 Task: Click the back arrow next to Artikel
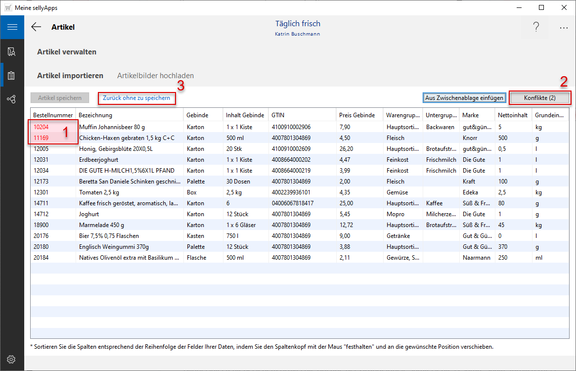tap(36, 27)
